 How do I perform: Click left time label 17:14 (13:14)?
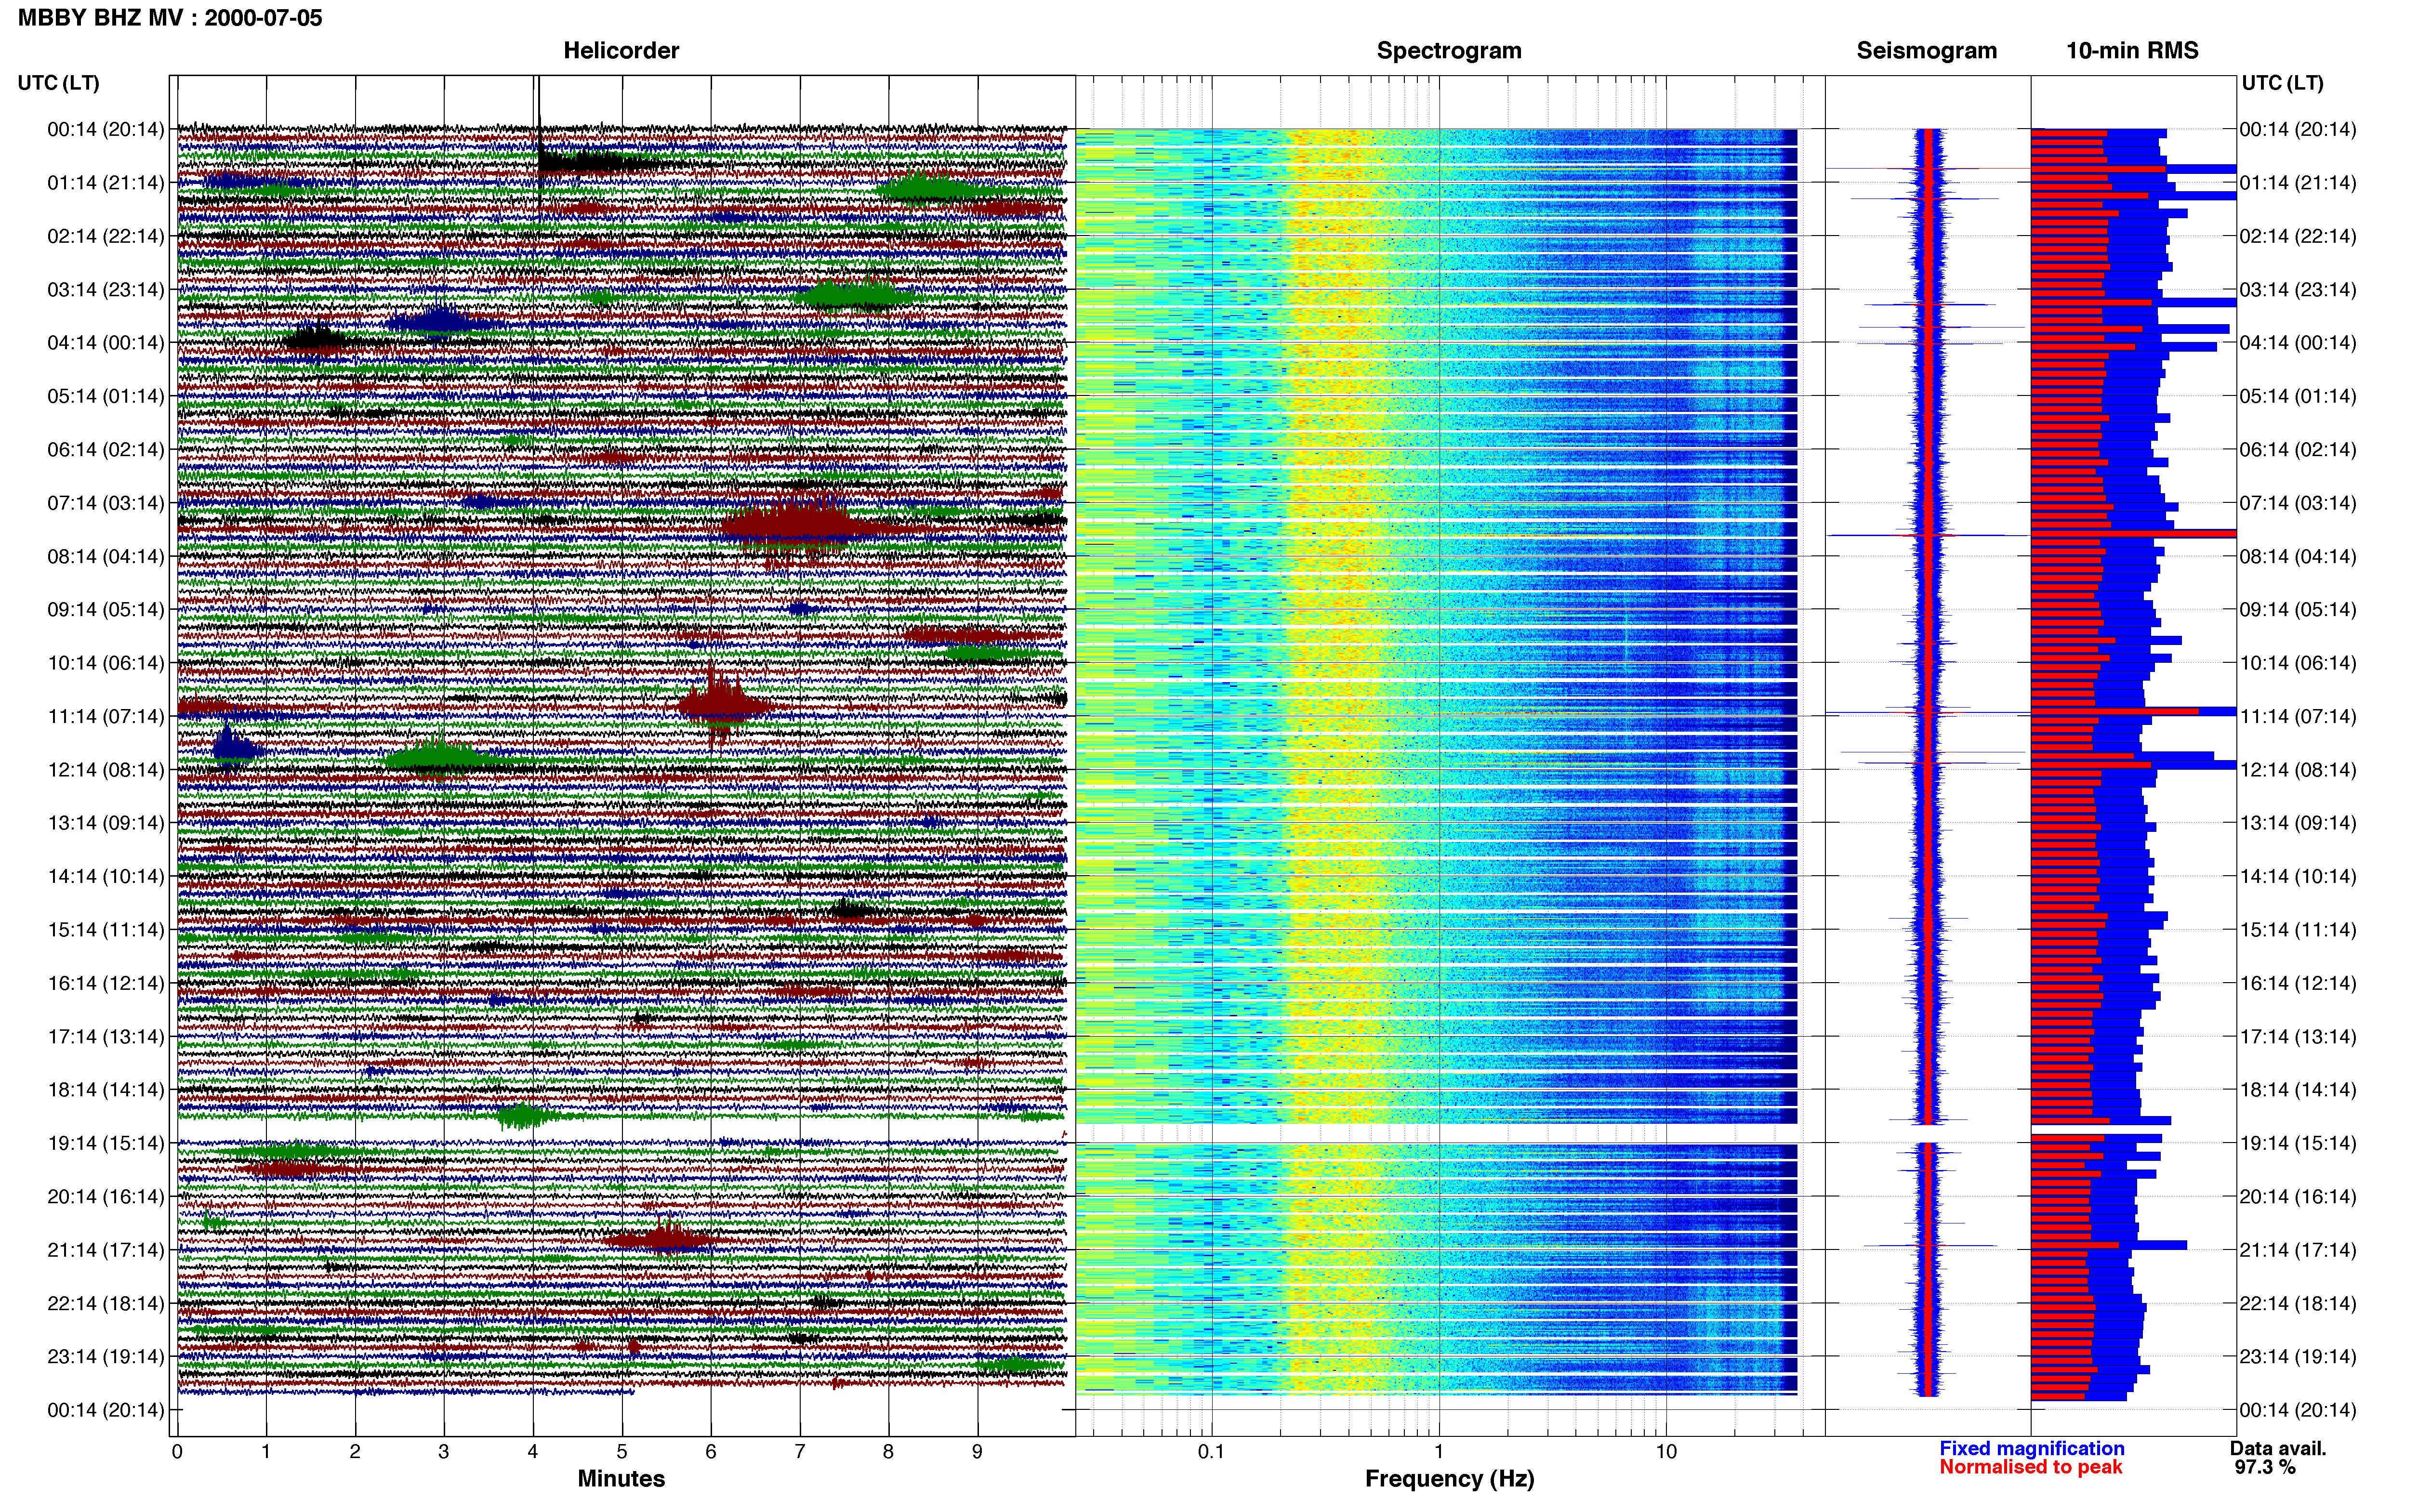105,1036
